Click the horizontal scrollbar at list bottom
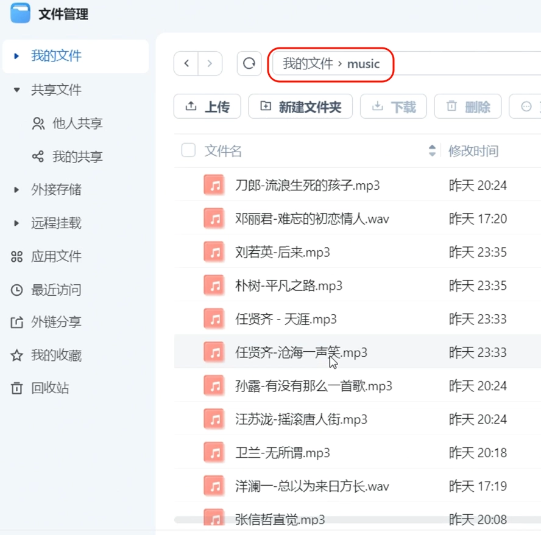This screenshot has width=541, height=535. click(358, 520)
